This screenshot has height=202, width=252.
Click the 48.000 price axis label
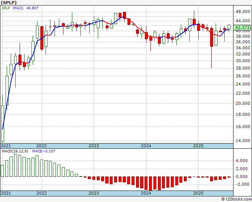(243, 12)
